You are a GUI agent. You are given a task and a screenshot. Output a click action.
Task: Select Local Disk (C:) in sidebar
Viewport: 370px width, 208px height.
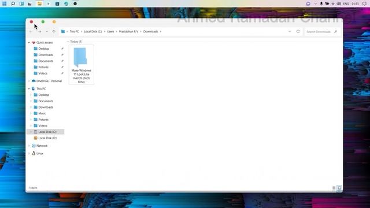[x=45, y=132]
